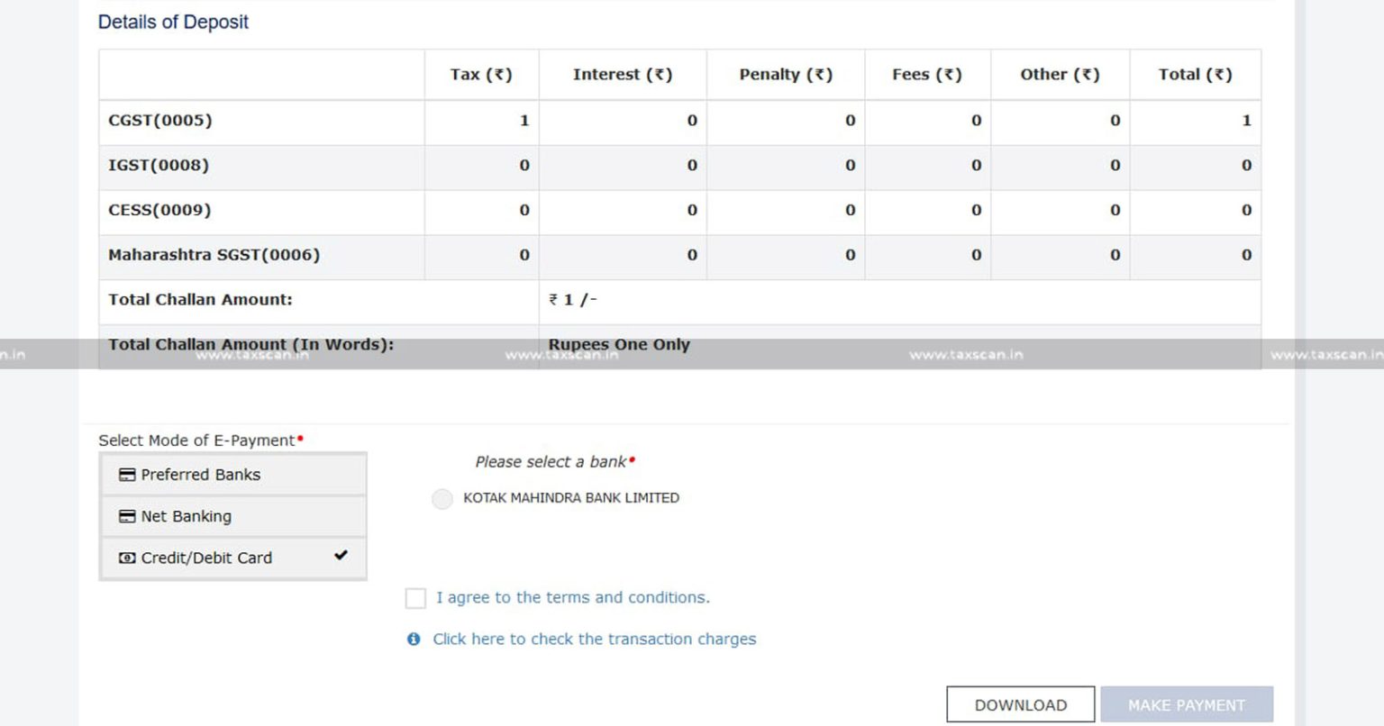
Task: Click the IGST(0008) Interest amount cell
Action: click(x=623, y=166)
